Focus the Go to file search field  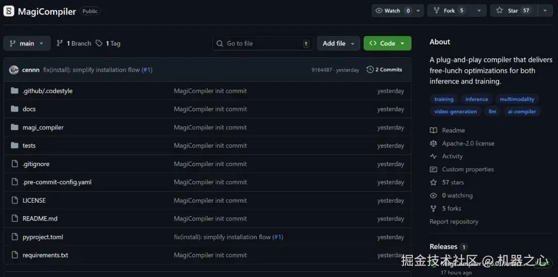coord(263,43)
